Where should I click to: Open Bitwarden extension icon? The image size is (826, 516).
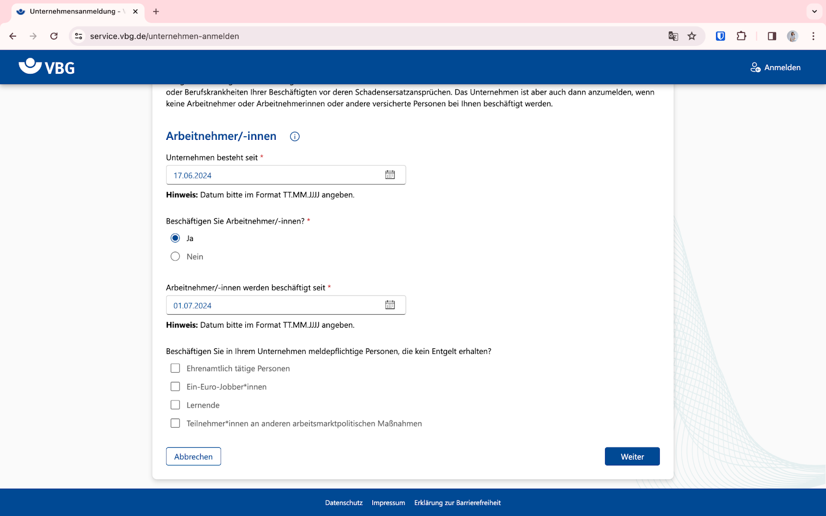point(721,36)
